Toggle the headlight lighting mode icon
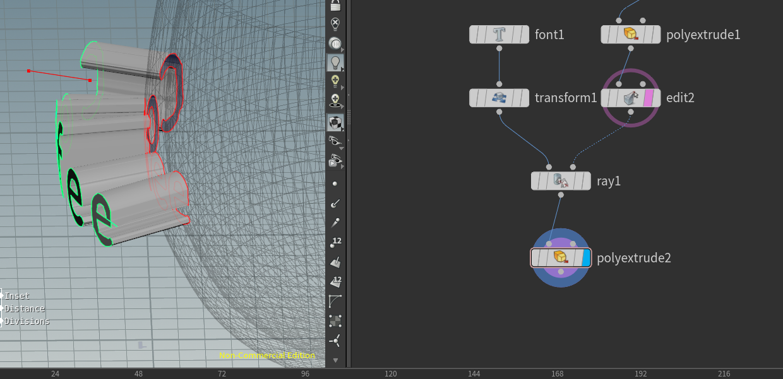783x379 pixels. coord(335,61)
